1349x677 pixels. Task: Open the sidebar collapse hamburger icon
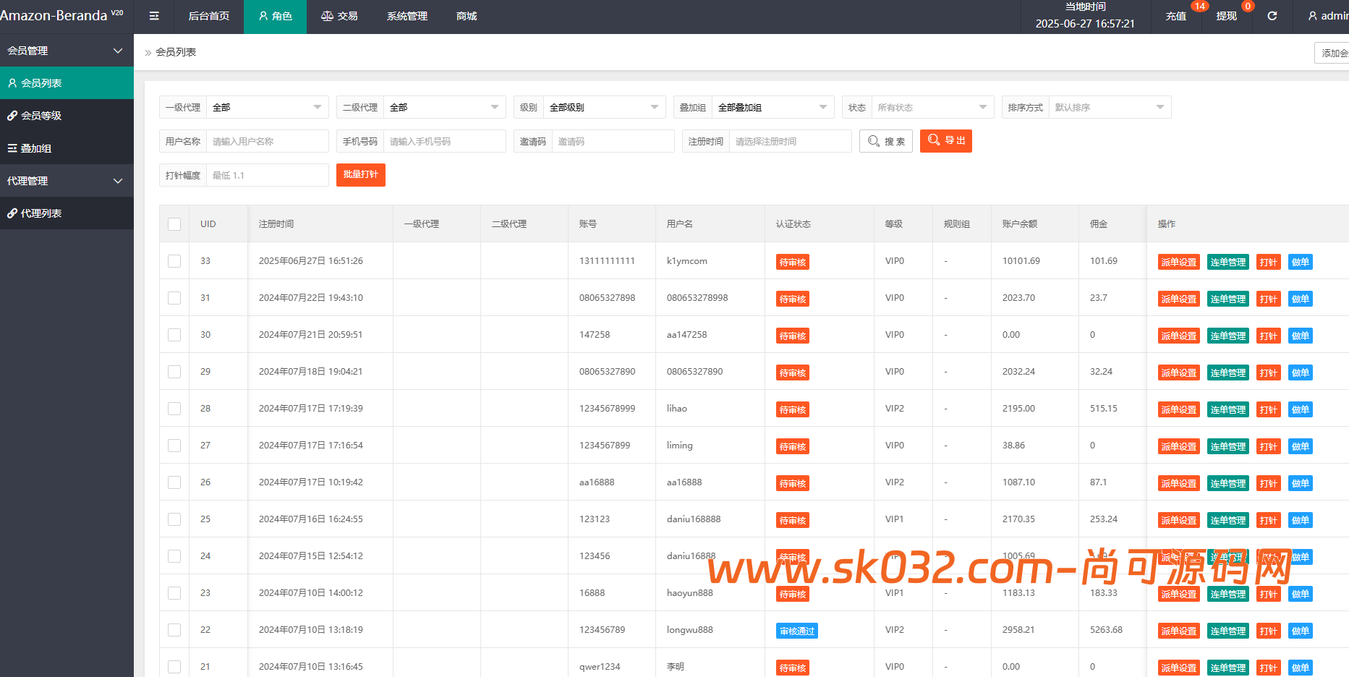(154, 16)
